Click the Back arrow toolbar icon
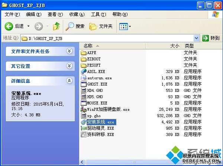The height and width of the screenshot is (166, 223). point(9,26)
